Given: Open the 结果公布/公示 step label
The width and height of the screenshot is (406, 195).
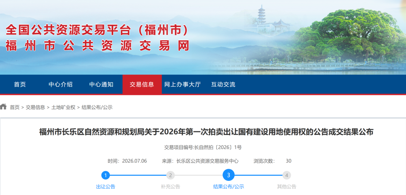Looking at the screenshot, I should tap(229, 187).
